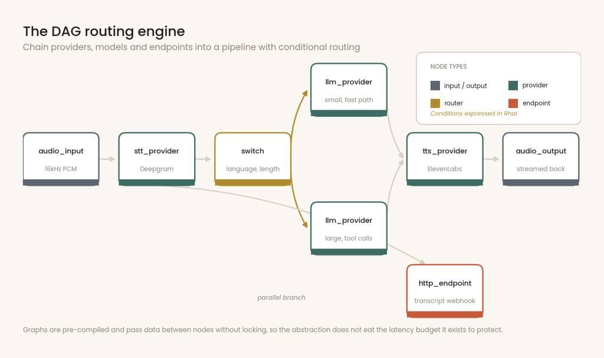Select the llm_provider large, tool calls node

tap(349, 228)
